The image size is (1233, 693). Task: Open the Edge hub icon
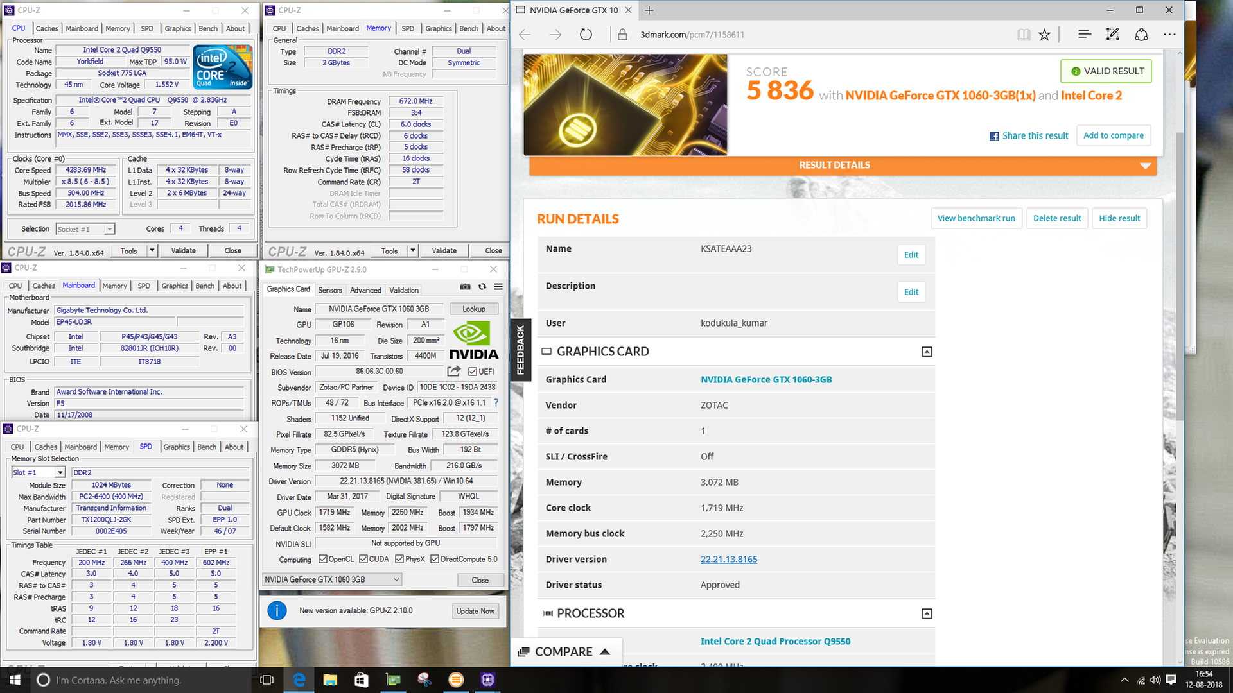(1085, 35)
